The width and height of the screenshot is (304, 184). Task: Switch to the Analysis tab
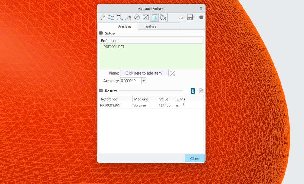pyautogui.click(x=125, y=26)
